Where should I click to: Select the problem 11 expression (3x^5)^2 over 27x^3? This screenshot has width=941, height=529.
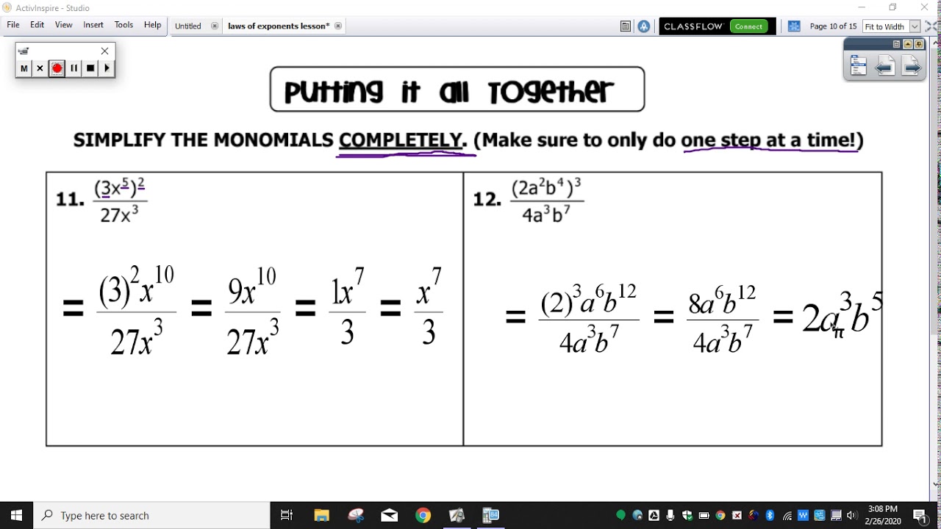(x=121, y=200)
